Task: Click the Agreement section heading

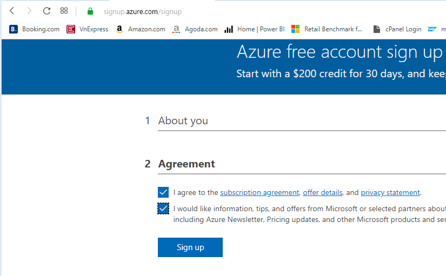Action: [x=187, y=164]
